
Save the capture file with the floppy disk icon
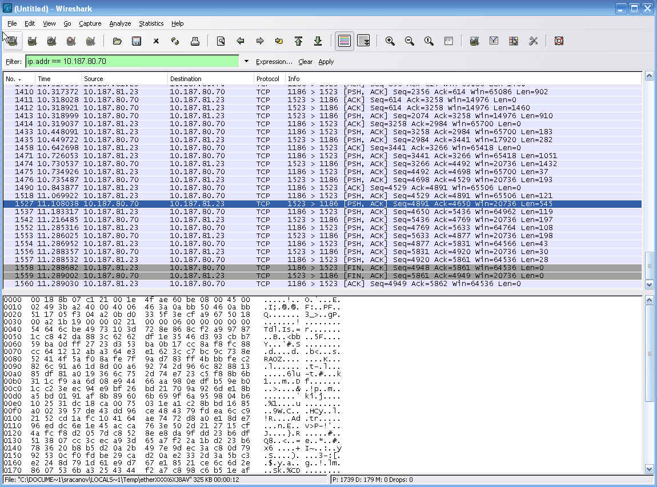[137, 41]
